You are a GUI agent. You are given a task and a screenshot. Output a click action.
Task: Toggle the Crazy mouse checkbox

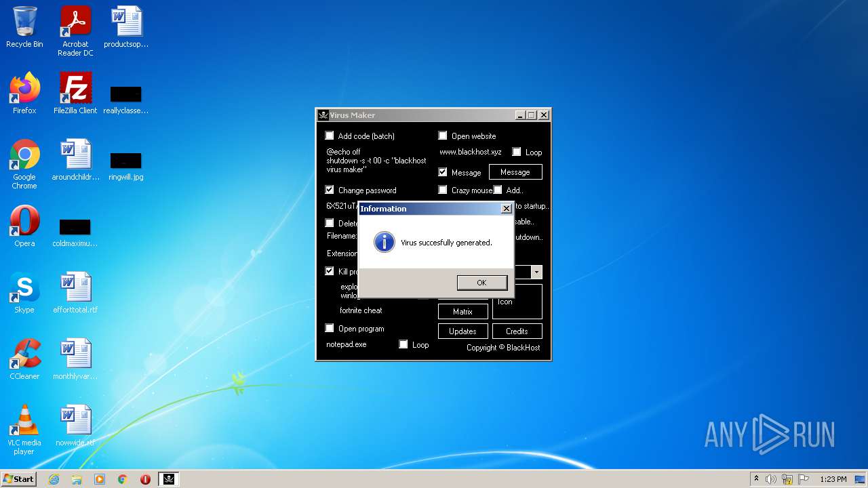[443, 190]
